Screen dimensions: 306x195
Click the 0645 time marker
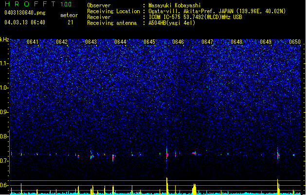(x=149, y=42)
